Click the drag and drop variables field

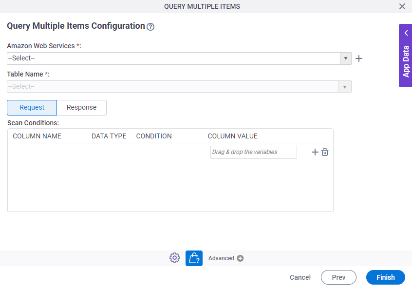pyautogui.click(x=253, y=152)
